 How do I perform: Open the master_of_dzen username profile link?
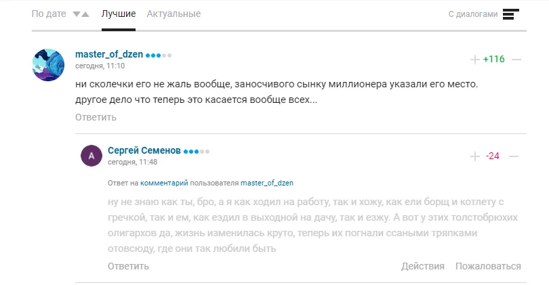[x=108, y=55]
